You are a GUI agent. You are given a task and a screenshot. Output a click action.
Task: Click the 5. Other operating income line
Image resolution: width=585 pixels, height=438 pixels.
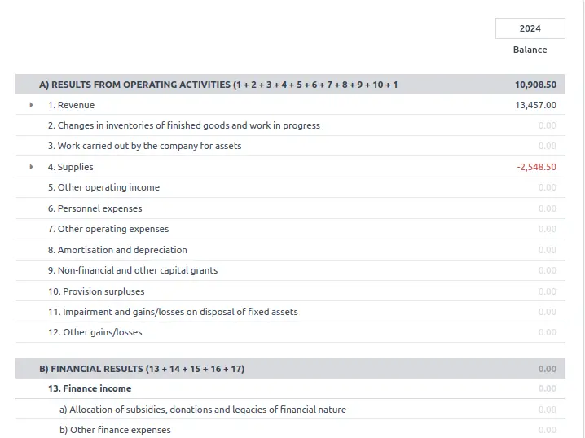click(x=103, y=187)
